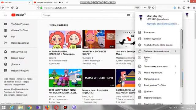Click Конфіденційність footer link
The height and width of the screenshot is (110, 196).
coord(20,89)
